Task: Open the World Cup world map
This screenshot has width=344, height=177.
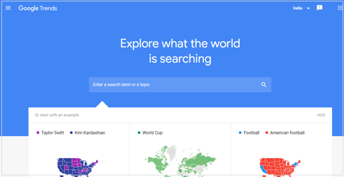Action: point(180,161)
